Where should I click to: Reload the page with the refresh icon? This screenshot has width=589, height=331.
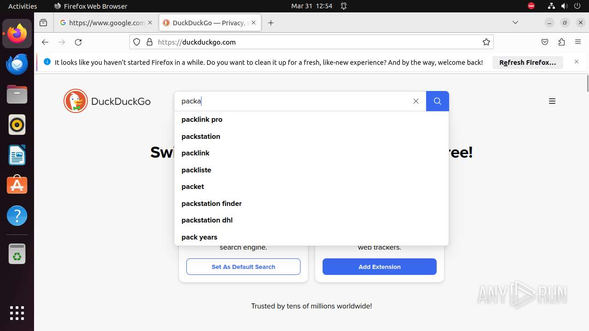[x=78, y=42]
